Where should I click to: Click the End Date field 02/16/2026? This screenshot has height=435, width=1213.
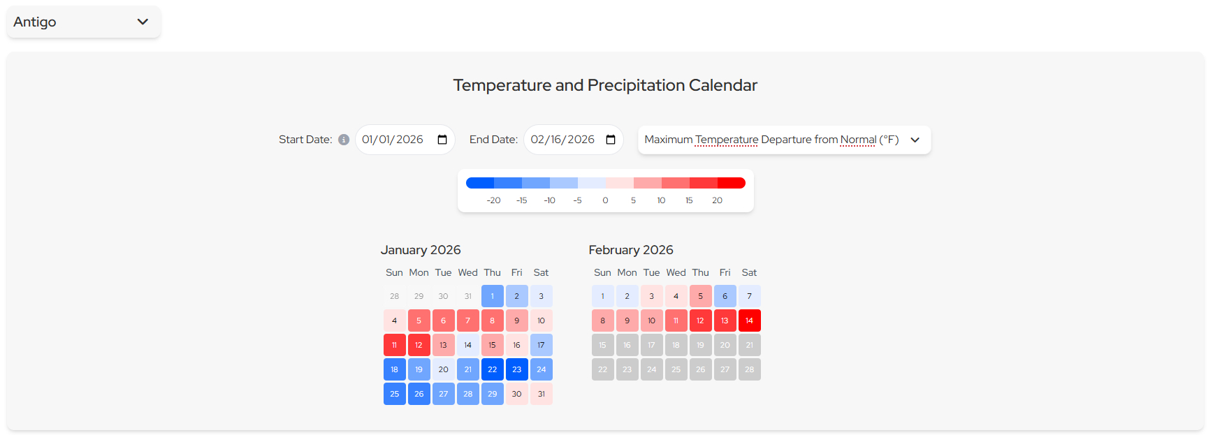[x=562, y=140]
